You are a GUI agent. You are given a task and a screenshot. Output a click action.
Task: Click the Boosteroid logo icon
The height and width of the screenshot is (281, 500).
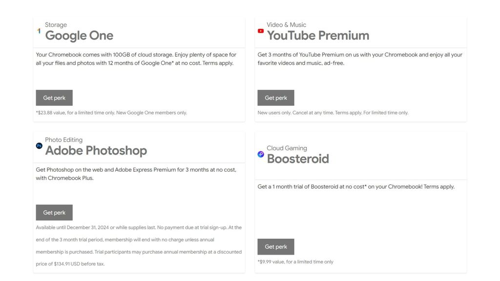click(260, 155)
